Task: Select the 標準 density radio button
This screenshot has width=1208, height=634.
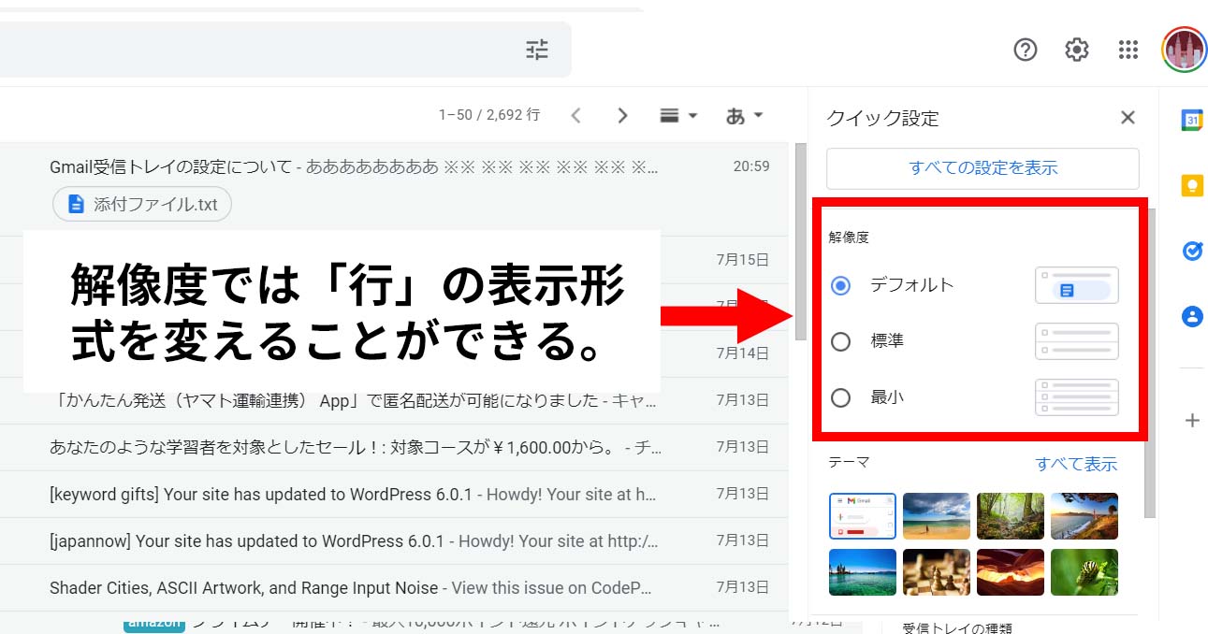Action: [840, 341]
